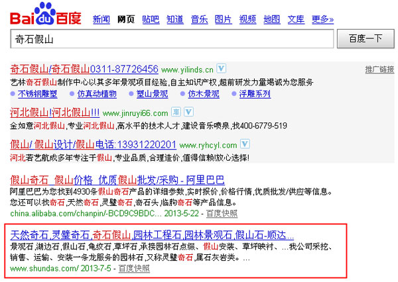This screenshot has height=282, width=398.
Task: Select the 网页 tab
Action: (x=126, y=19)
